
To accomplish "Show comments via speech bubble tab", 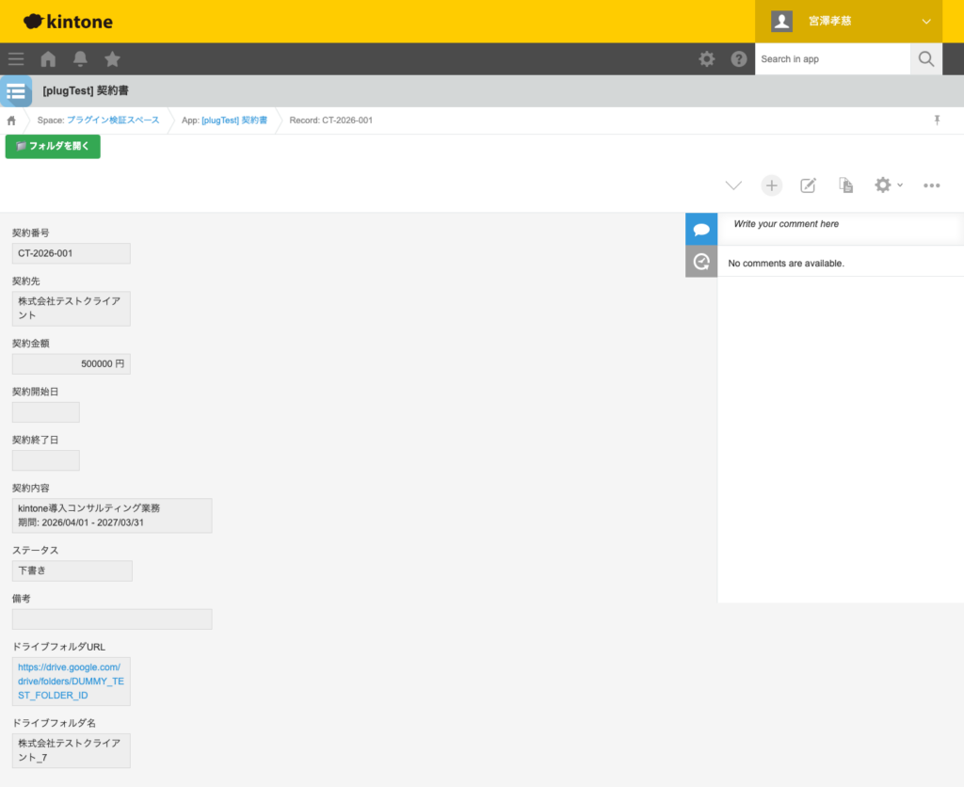I will (701, 229).
